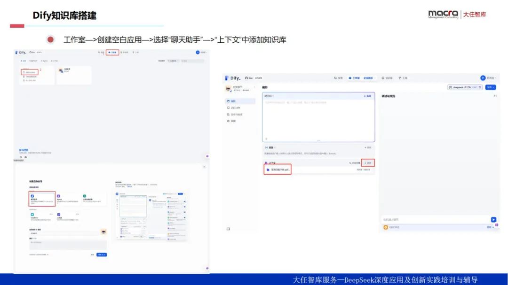
Task: Click the blue 发布 publish button
Action: (491, 87)
